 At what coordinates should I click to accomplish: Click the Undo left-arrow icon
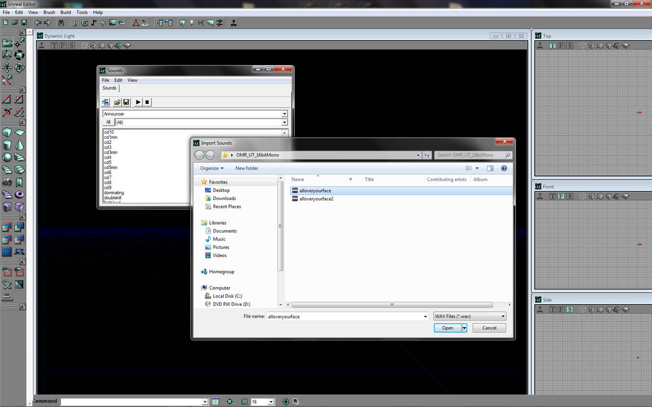click(x=38, y=23)
